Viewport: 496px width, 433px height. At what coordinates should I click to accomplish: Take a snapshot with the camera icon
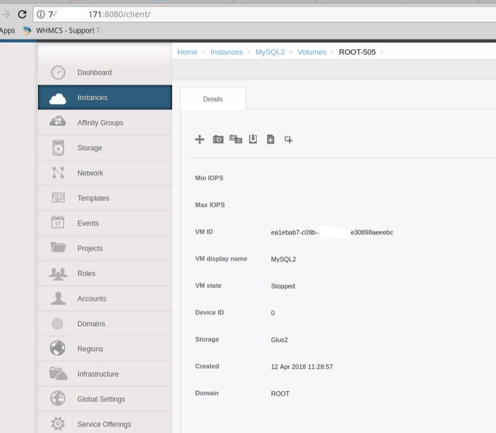[218, 140]
